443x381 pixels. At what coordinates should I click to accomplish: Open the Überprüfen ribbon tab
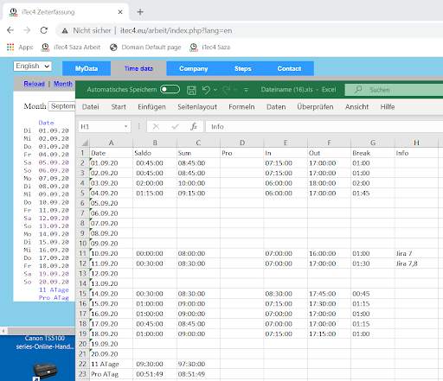[315, 107]
